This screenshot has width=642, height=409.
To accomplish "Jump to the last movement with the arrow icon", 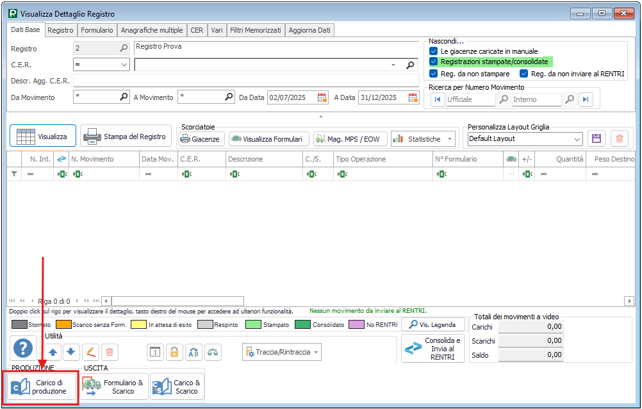I will tap(586, 99).
